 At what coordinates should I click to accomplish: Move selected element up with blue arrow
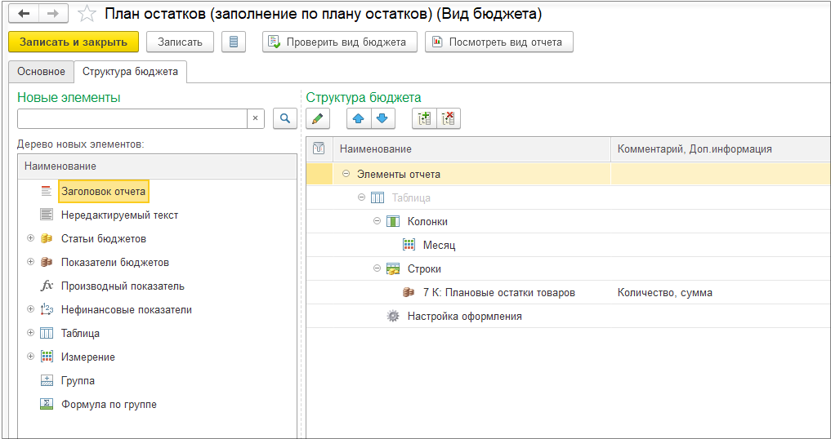[359, 119]
